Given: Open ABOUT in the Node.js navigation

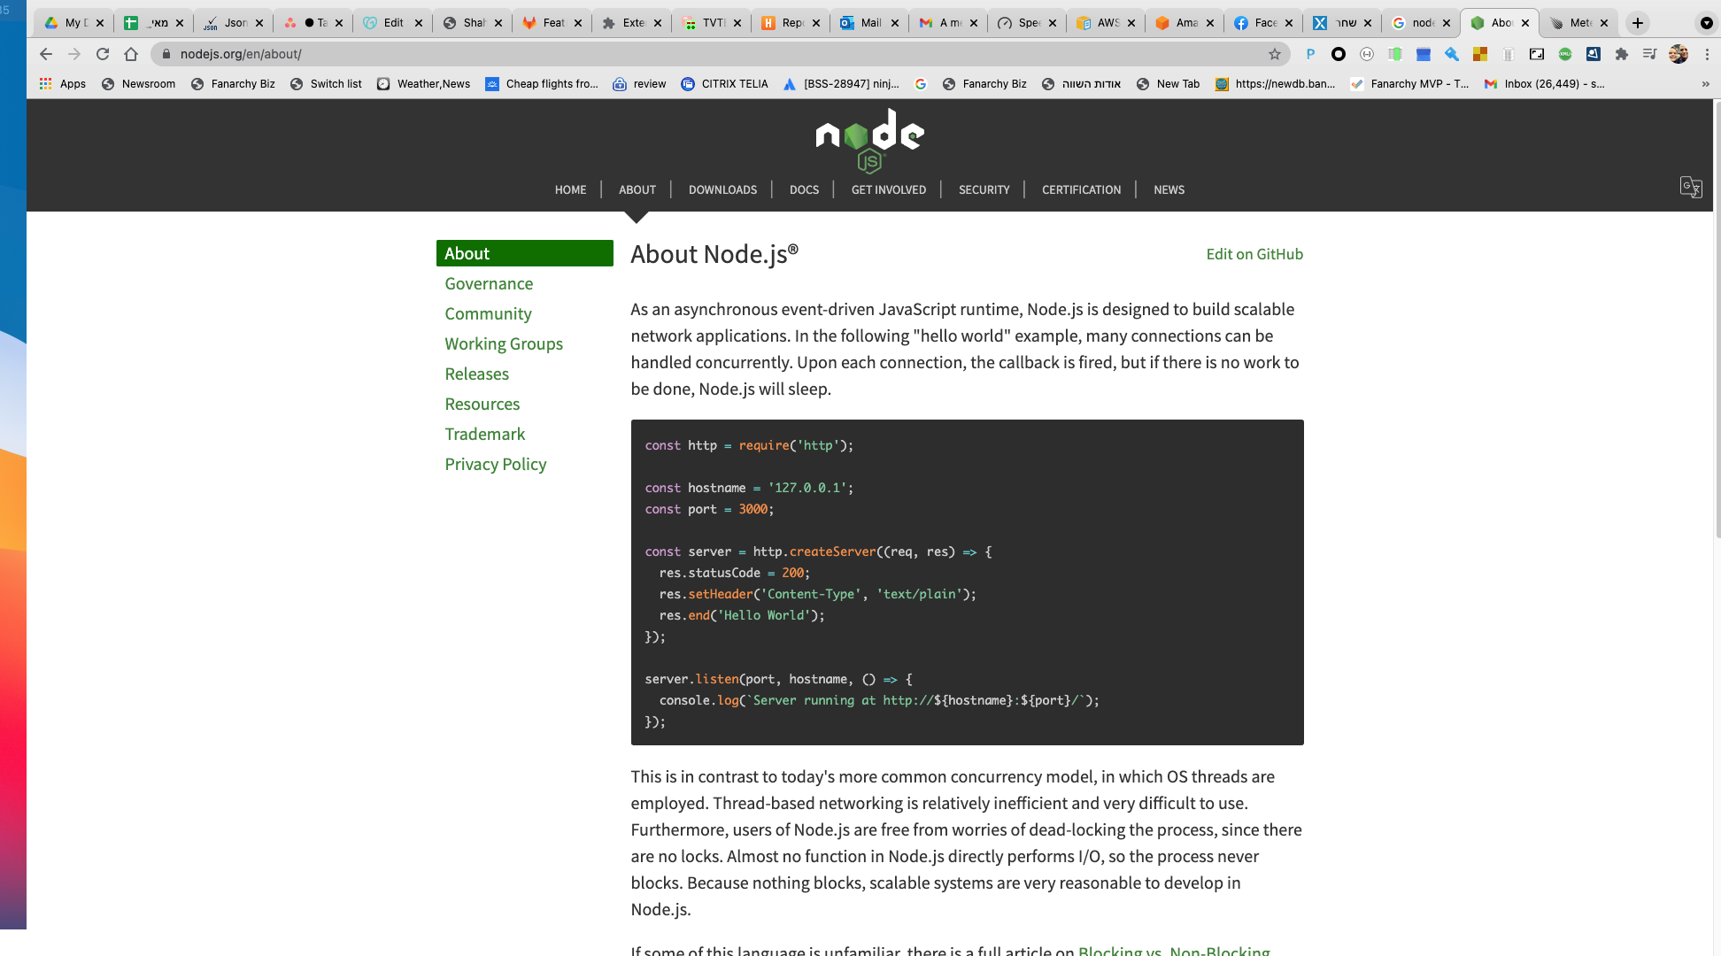Looking at the screenshot, I should pyautogui.click(x=637, y=189).
